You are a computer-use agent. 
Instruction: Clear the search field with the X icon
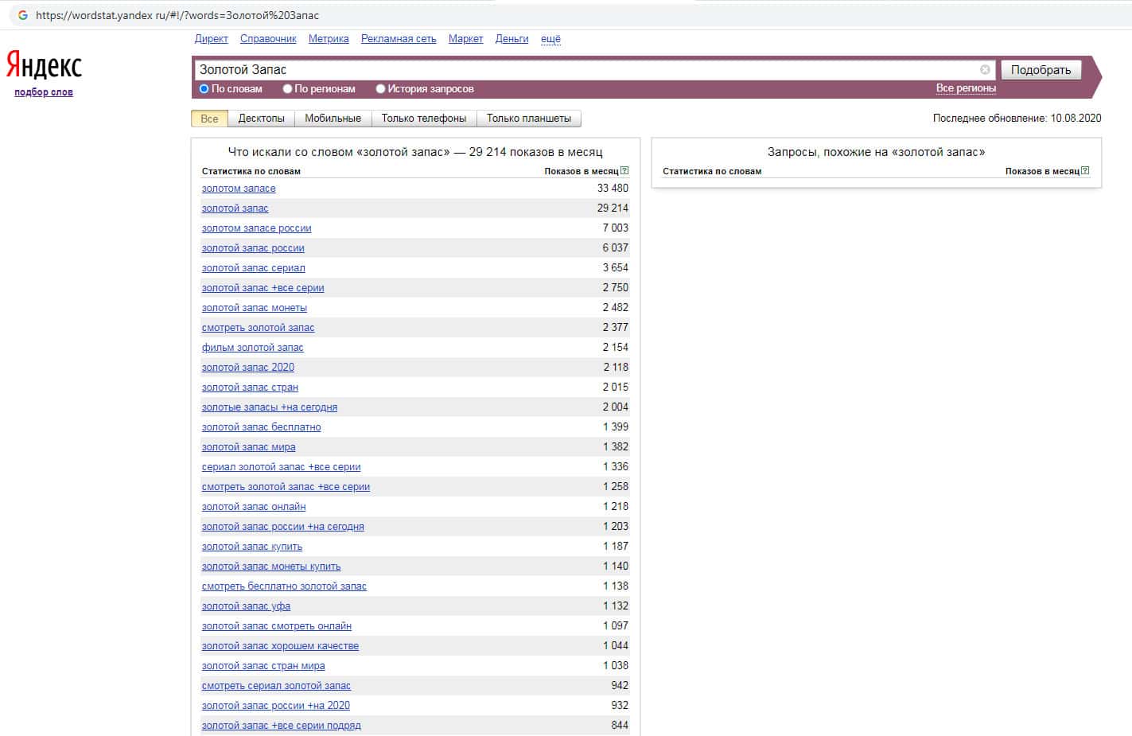(985, 70)
